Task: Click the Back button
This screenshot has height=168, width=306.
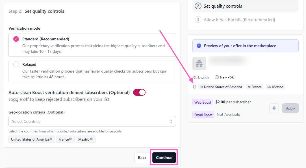Action: 142,158
